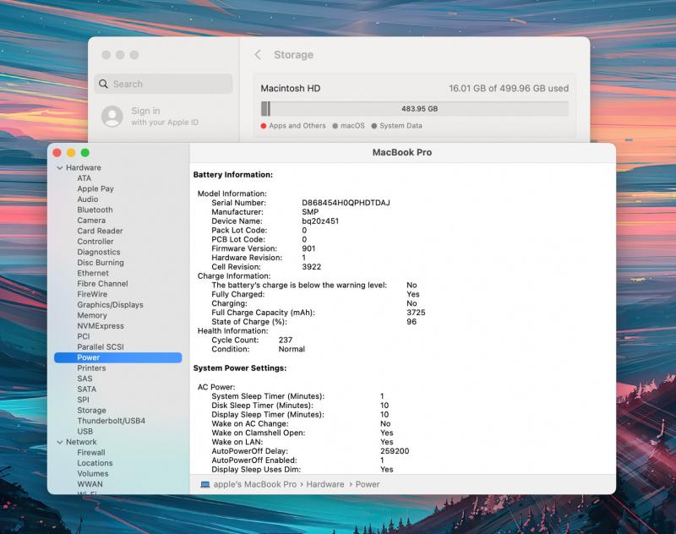Image resolution: width=676 pixels, height=534 pixels.
Task: Select USB in the sidebar
Action: click(85, 432)
